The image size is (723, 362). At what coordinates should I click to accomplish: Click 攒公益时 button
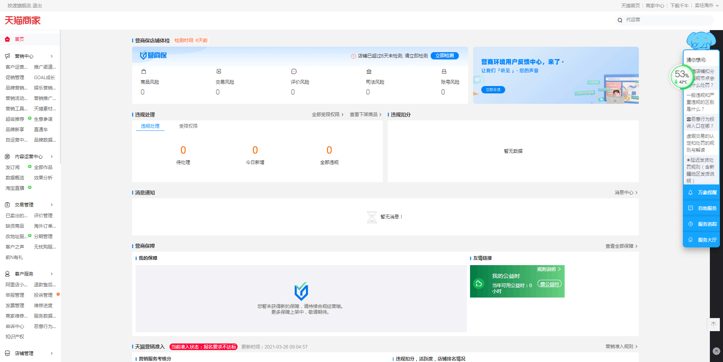pyautogui.click(x=550, y=284)
